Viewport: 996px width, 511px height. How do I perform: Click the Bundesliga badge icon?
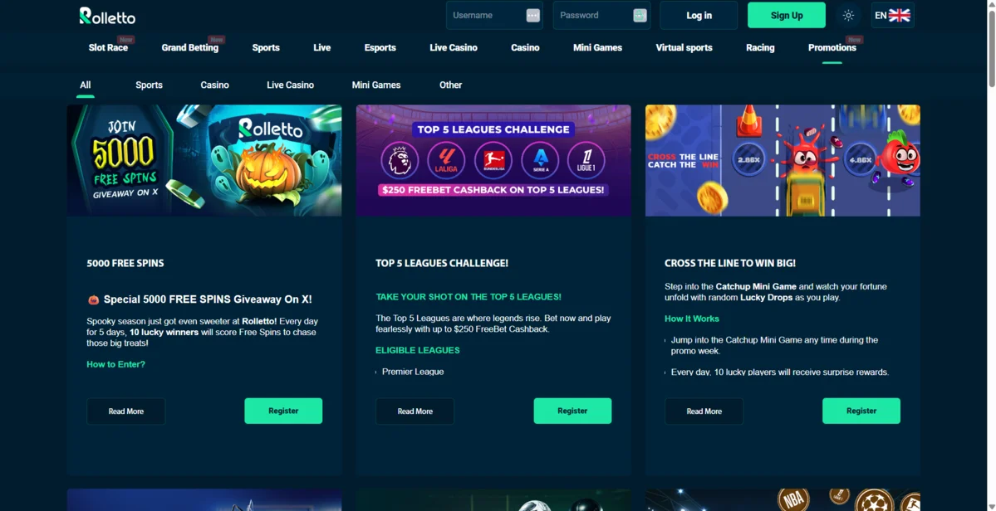[493, 160]
